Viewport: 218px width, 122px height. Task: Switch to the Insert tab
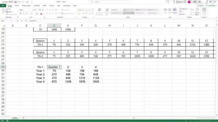coord(17,5)
